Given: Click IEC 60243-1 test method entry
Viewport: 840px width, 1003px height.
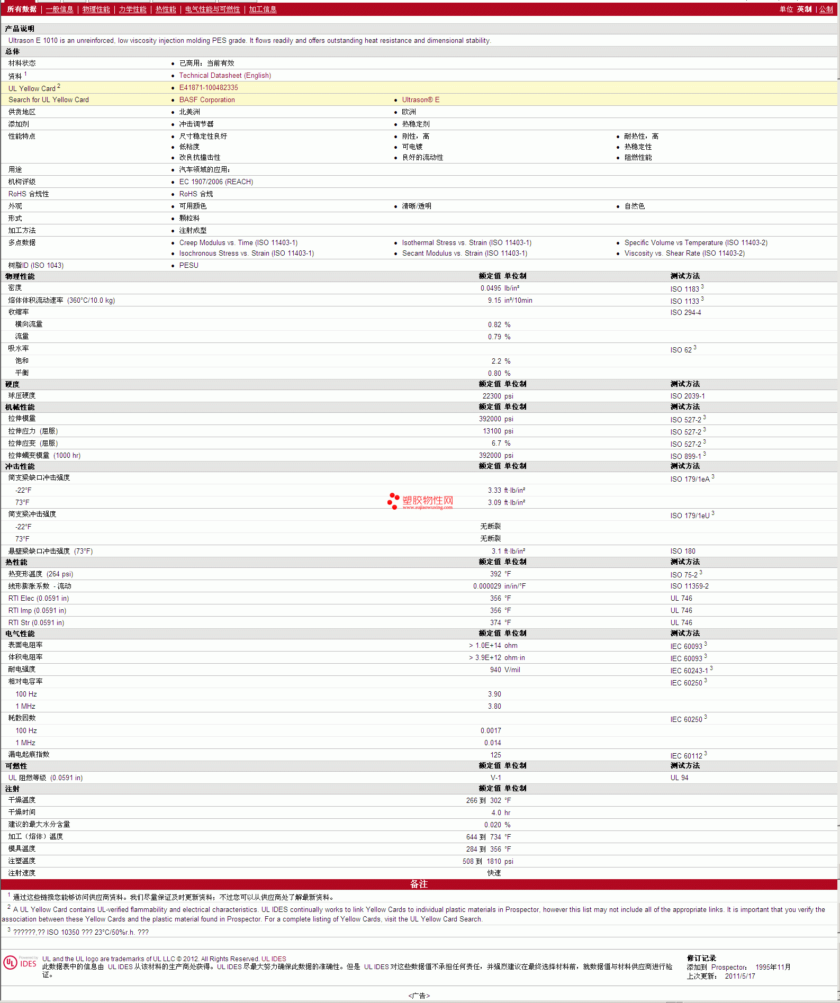Looking at the screenshot, I should (x=691, y=670).
